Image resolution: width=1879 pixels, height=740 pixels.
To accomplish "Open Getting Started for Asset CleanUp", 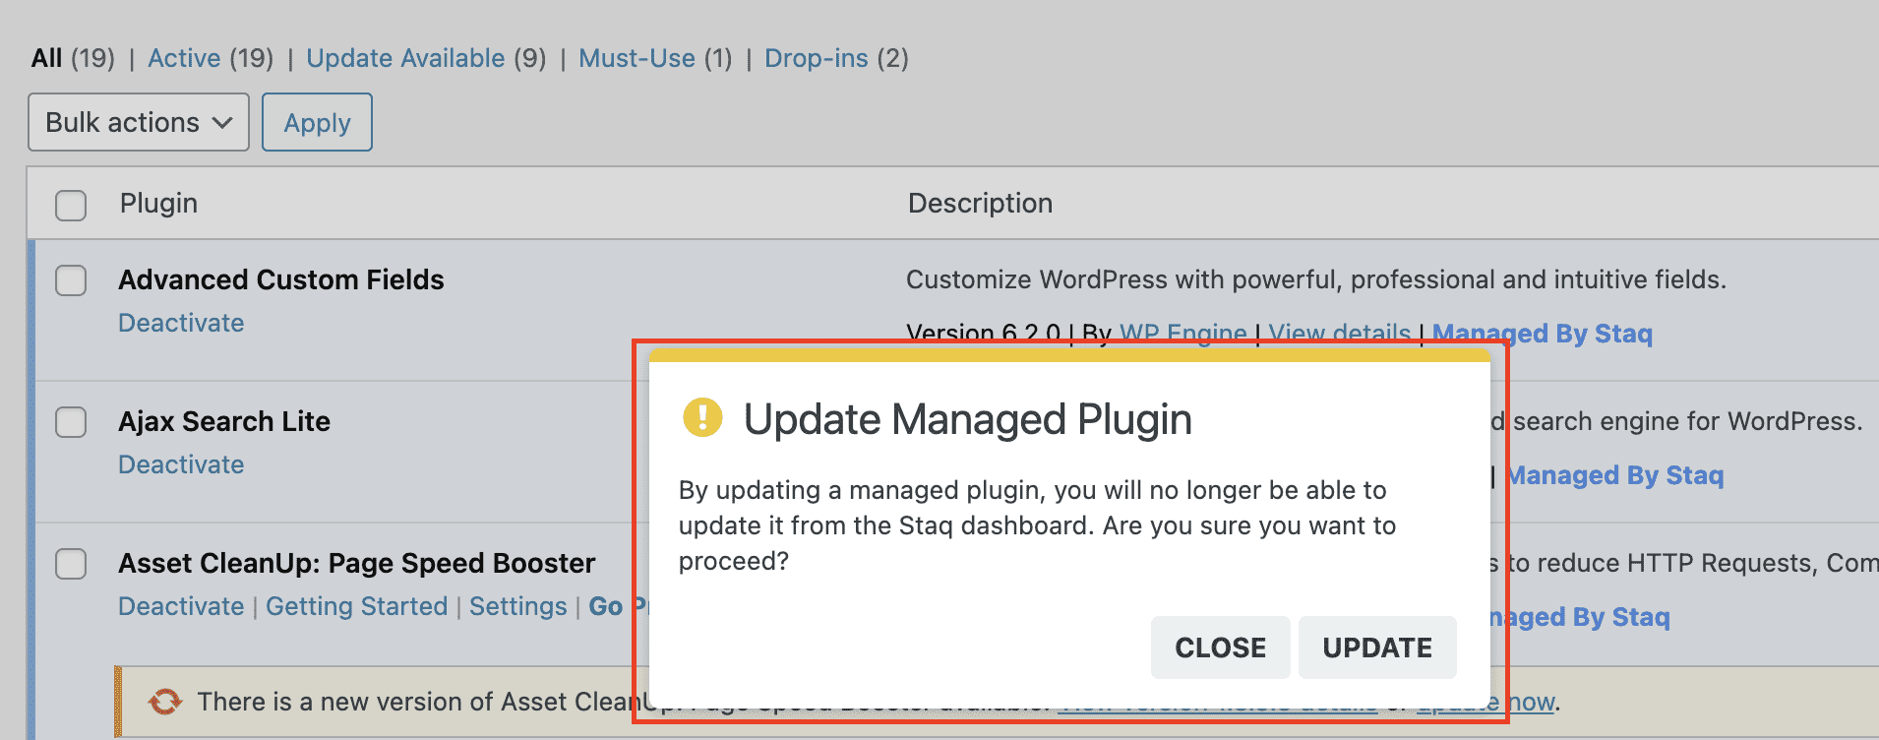I will pyautogui.click(x=356, y=605).
